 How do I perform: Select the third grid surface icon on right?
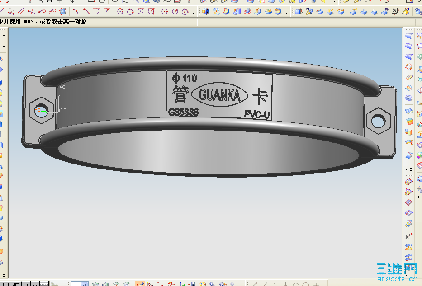[x=409, y=56]
